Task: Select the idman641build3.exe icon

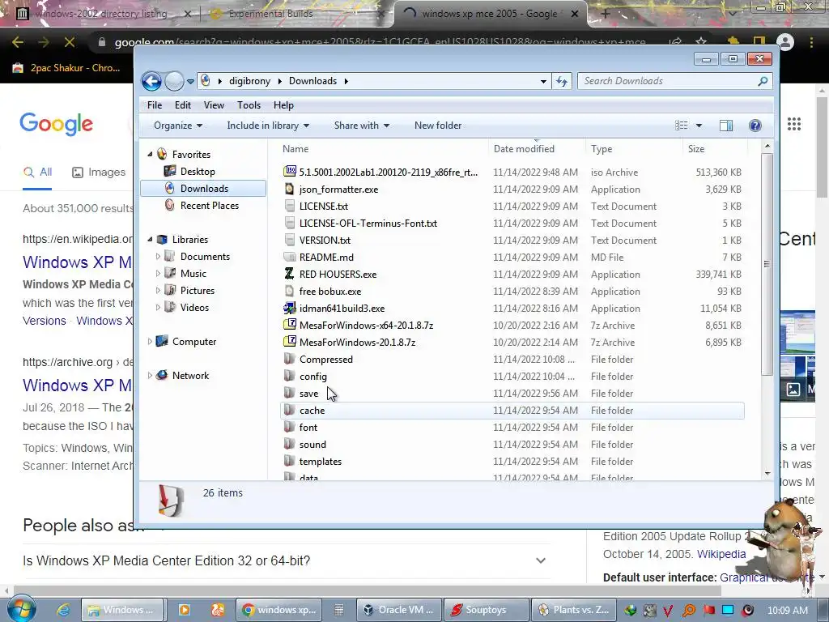Action: click(x=290, y=308)
